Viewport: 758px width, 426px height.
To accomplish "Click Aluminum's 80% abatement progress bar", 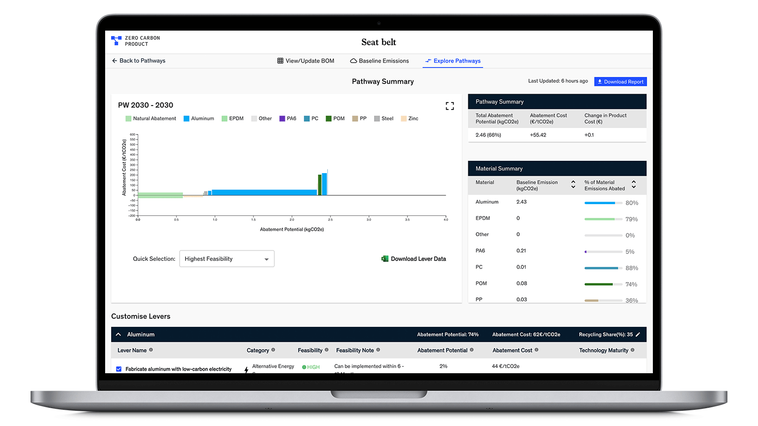I will coord(603,202).
